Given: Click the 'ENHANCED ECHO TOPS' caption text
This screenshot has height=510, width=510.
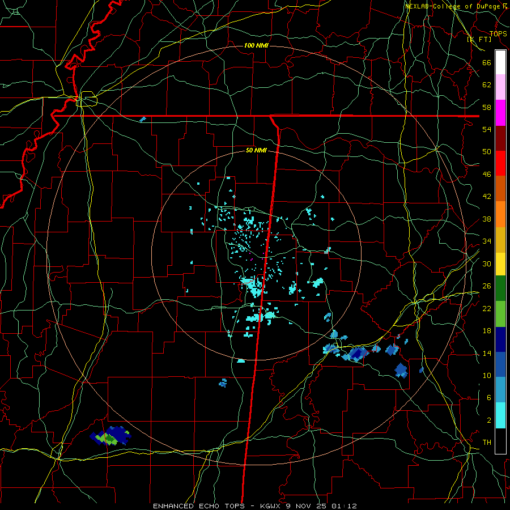Looking at the screenshot, I should click(199, 506).
